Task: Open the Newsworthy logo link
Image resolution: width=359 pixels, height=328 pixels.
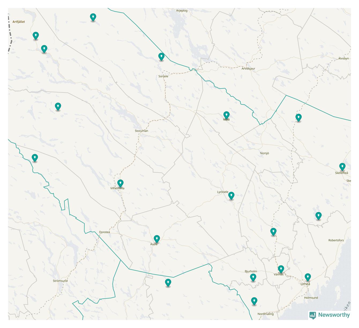Action: point(330,315)
